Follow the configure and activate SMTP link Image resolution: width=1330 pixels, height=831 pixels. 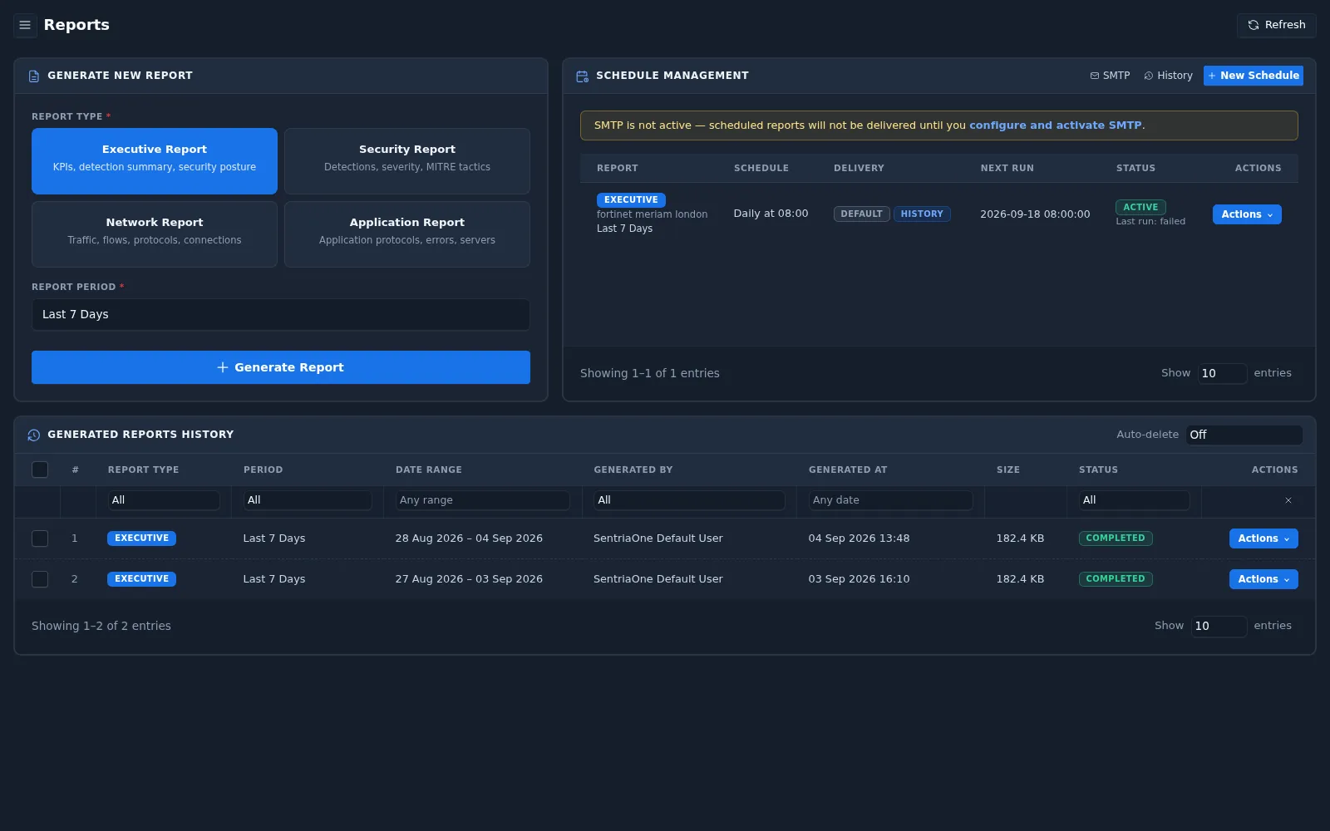[x=1055, y=125]
